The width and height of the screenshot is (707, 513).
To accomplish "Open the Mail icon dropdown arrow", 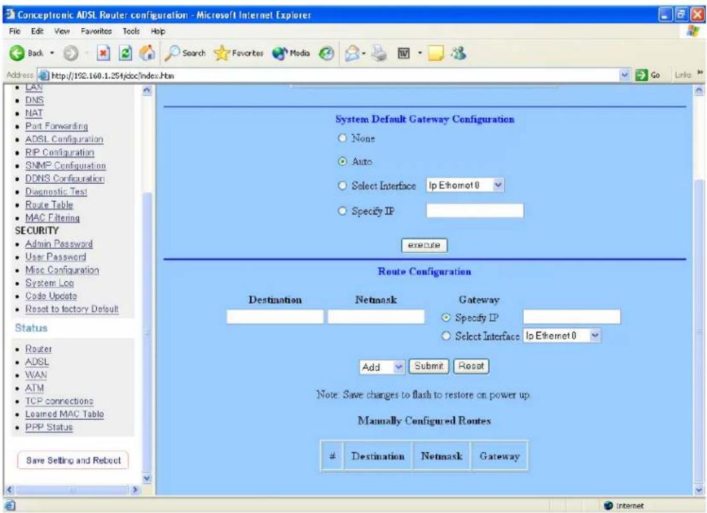I will [x=363, y=54].
